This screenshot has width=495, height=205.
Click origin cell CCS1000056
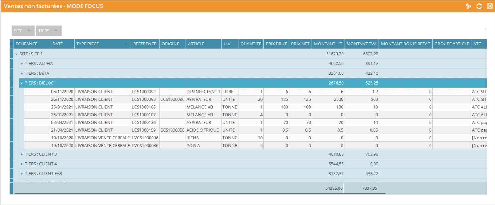(x=172, y=130)
